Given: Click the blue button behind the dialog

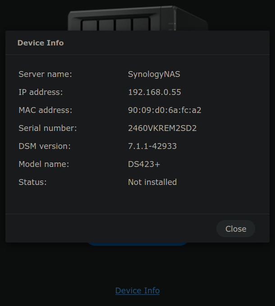Looking at the screenshot, I should coord(137,244).
